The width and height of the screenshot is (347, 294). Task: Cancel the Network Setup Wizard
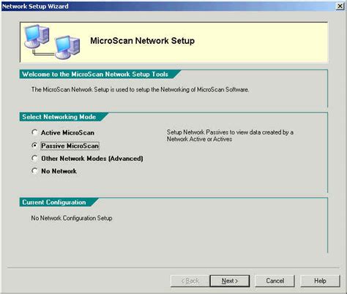pyautogui.click(x=275, y=281)
